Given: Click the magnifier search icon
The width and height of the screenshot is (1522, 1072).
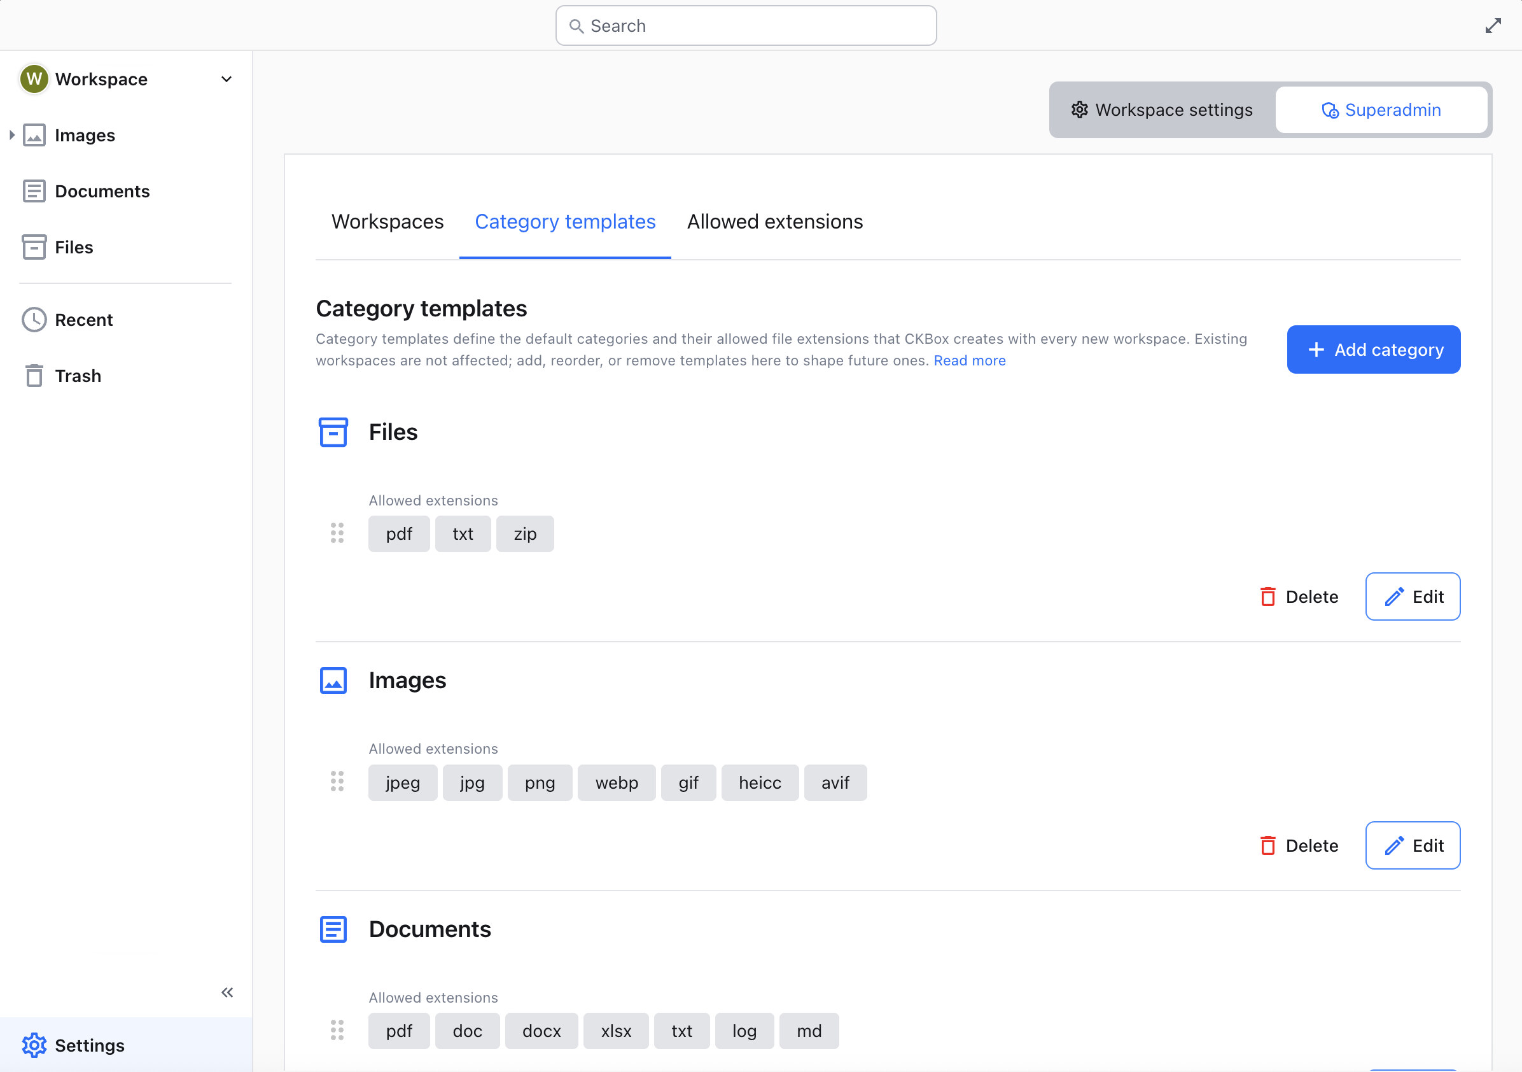Looking at the screenshot, I should (576, 26).
